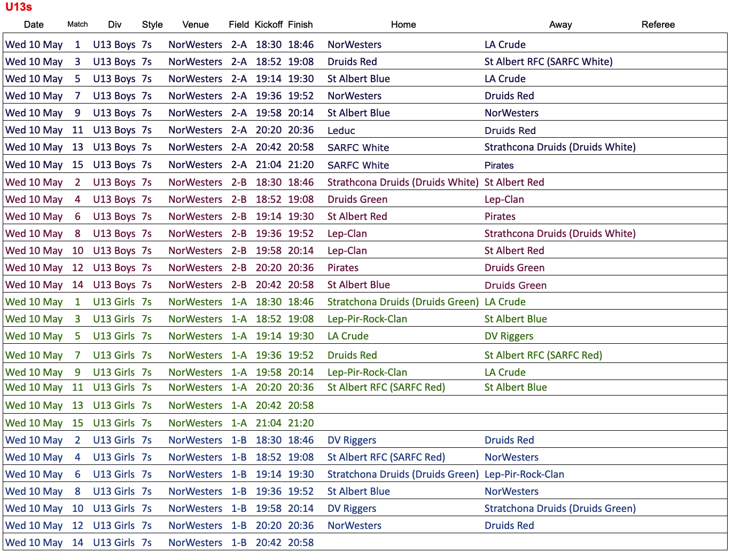Viewport: 733px width, 553px height.
Task: Select U13 Boys cell in Boys match 3 row
Action: click(x=114, y=62)
